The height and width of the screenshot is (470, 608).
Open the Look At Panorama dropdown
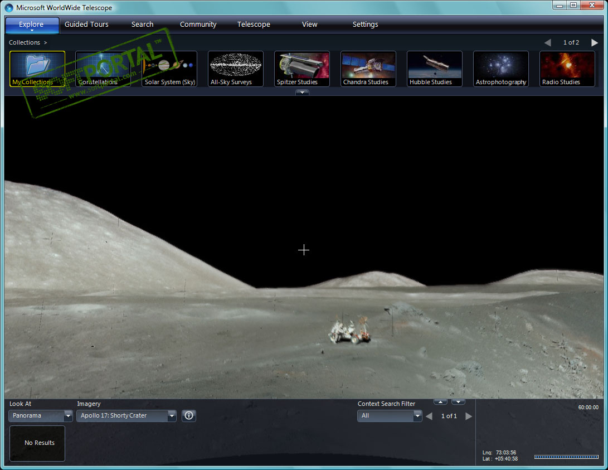[40, 416]
